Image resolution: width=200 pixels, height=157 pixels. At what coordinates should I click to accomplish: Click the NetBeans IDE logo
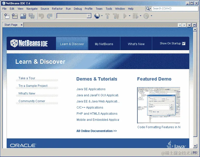click(x=29, y=43)
